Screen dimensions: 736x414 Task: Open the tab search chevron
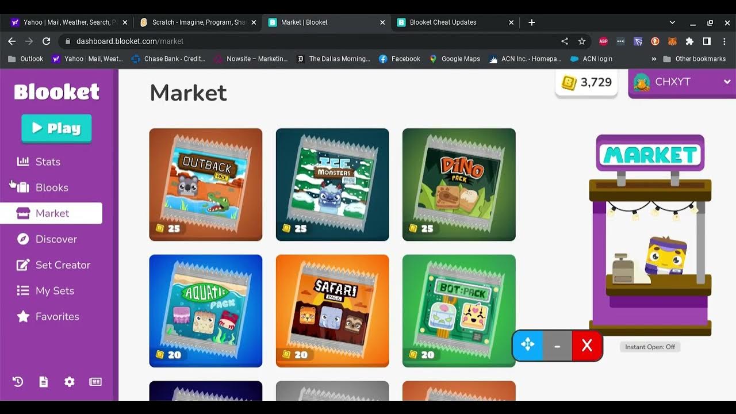coord(672,22)
